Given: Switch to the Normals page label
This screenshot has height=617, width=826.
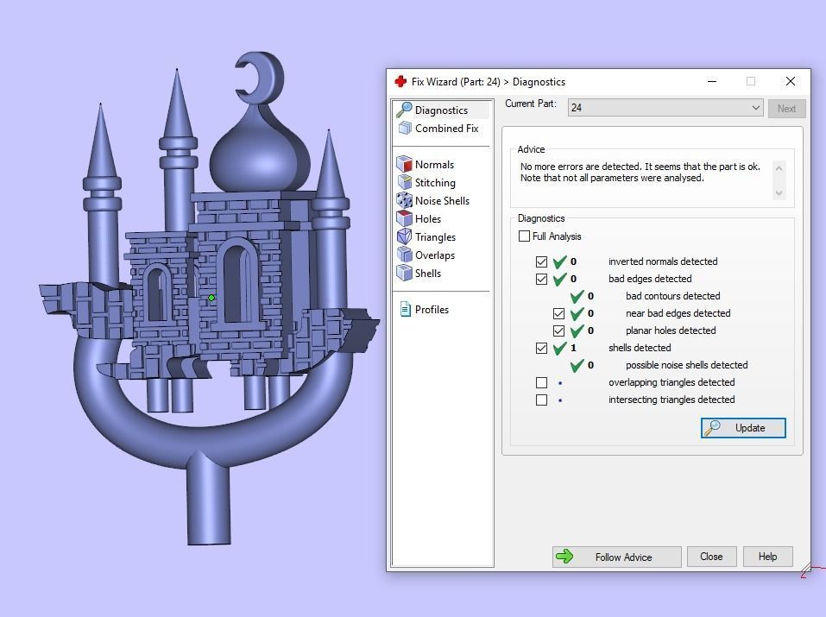Looking at the screenshot, I should [x=435, y=165].
